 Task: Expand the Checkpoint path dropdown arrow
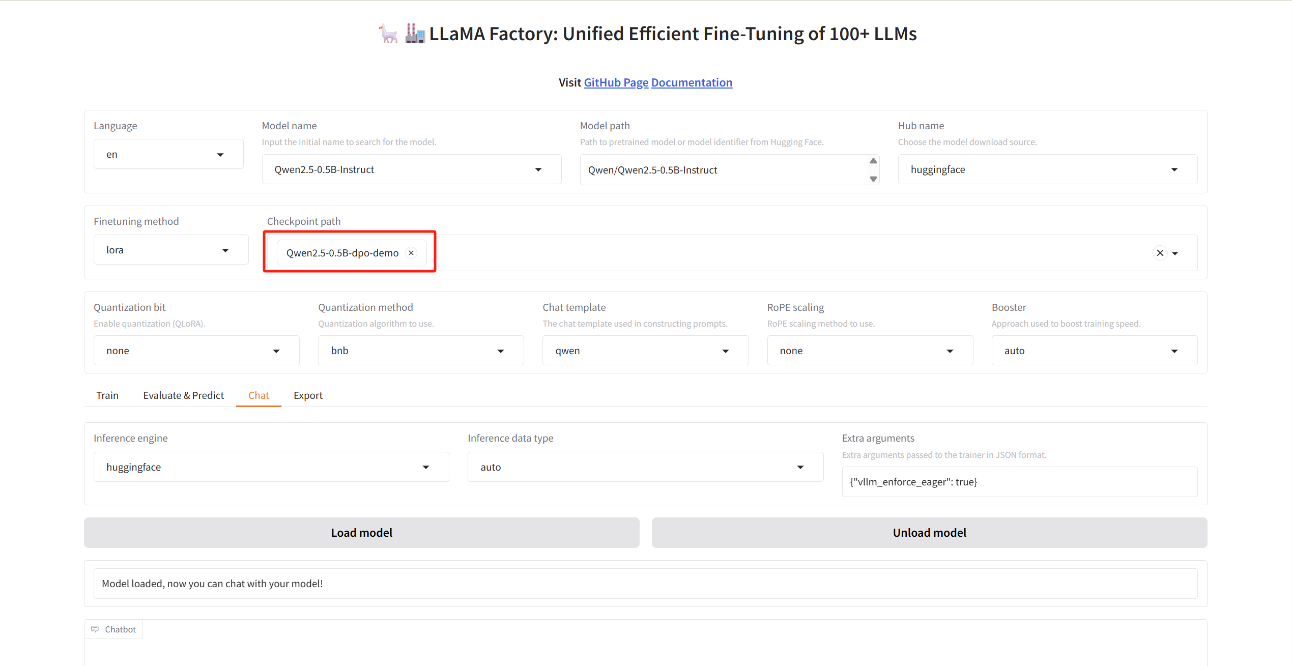[1175, 253]
